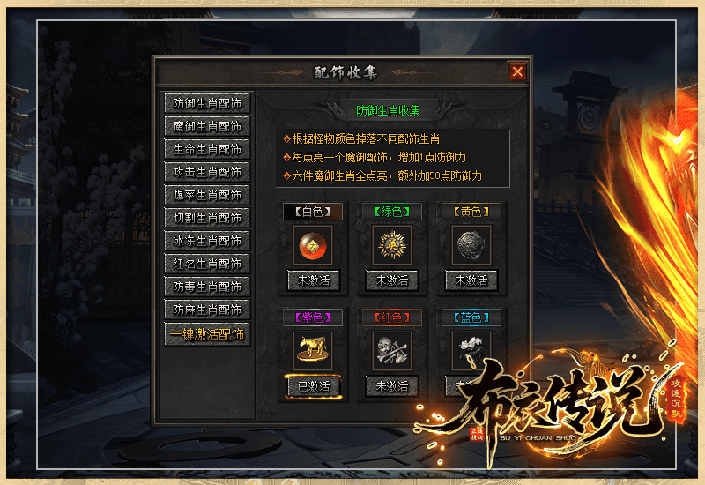The width and height of the screenshot is (705, 485).
Task: Select the blue-tier flower accessory icon
Action: 471,351
